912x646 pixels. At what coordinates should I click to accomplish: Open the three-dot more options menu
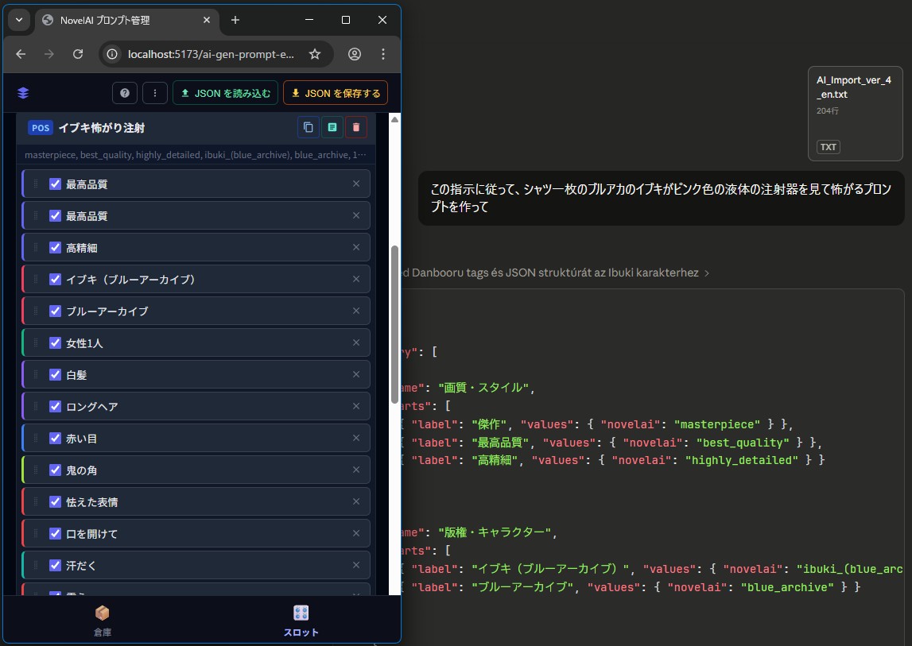[155, 93]
